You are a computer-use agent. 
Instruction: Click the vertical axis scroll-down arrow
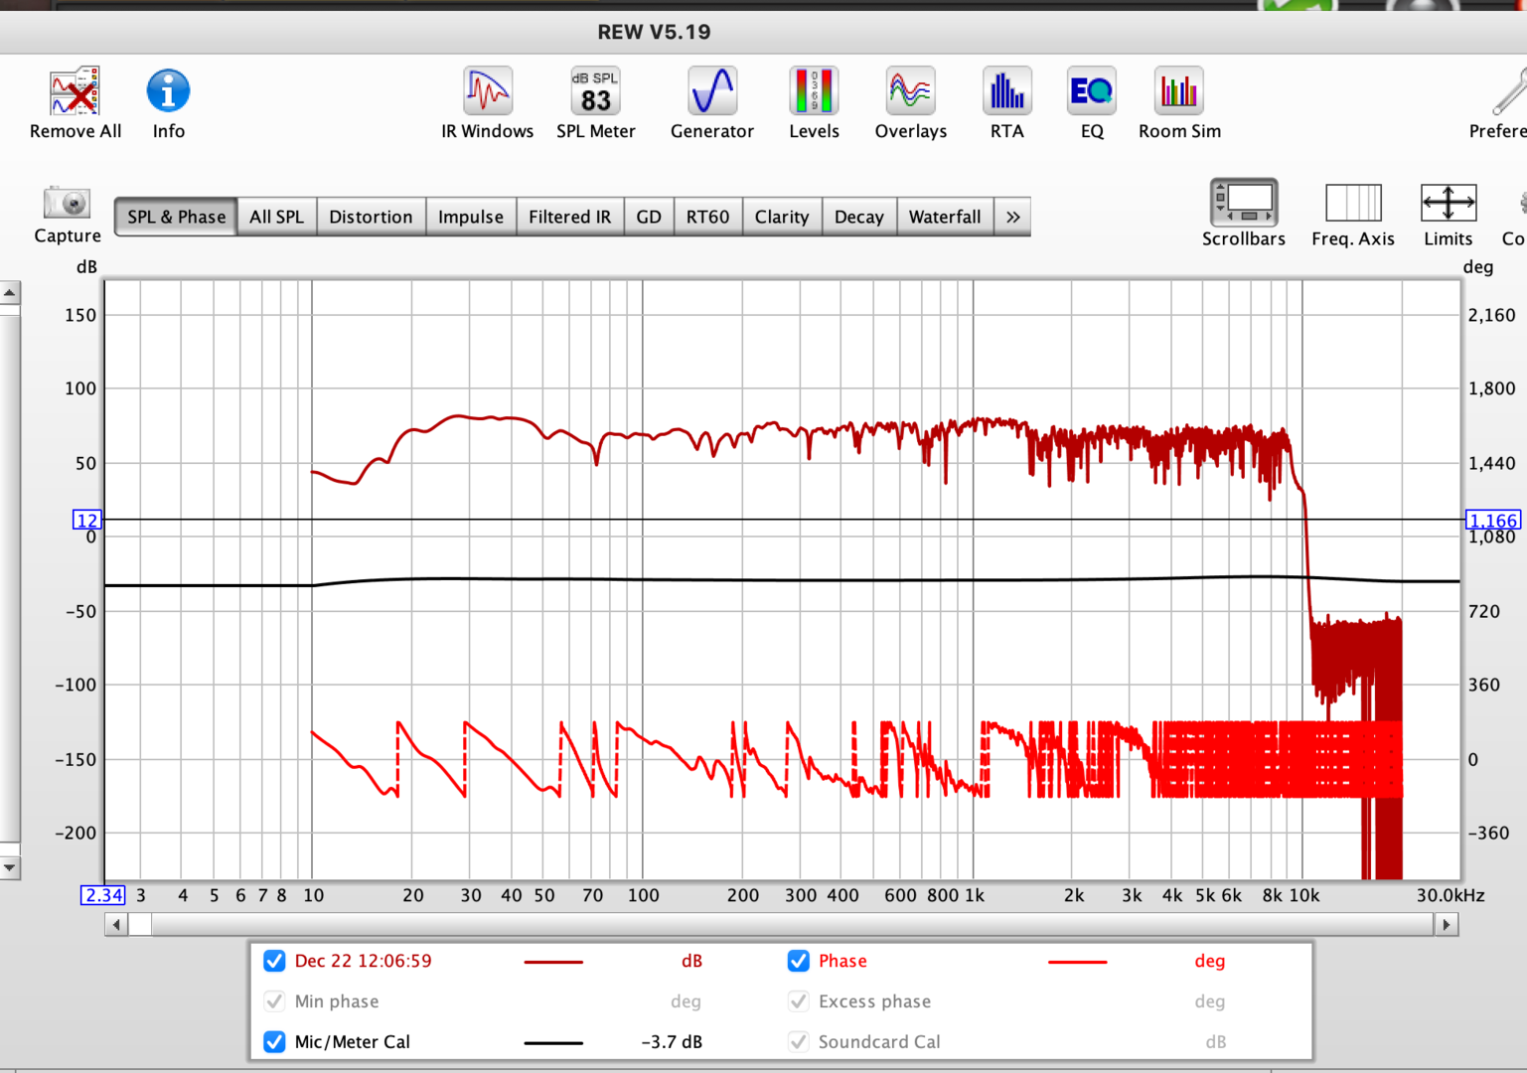9,867
